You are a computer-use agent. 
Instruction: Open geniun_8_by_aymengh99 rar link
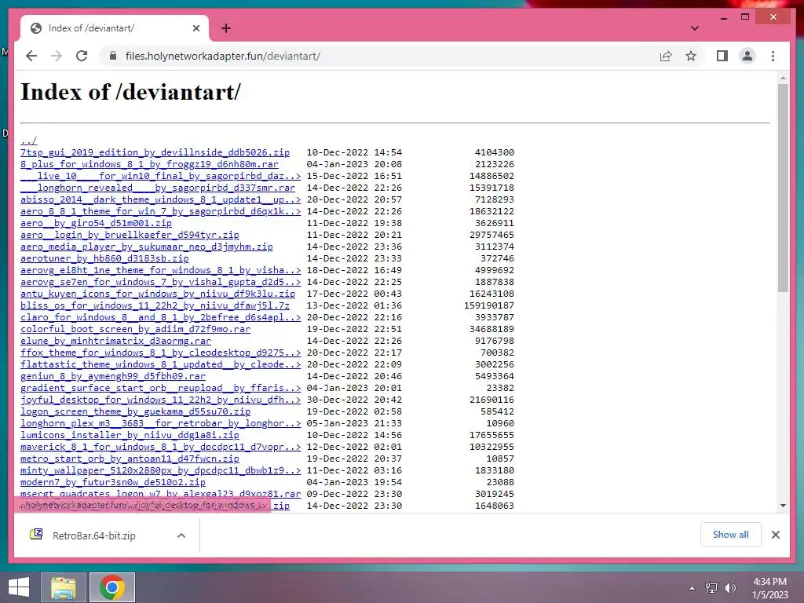[113, 376]
